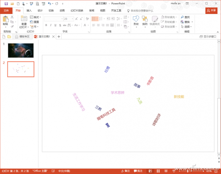221x174 pixels.
Task: Click the New Slide icon
Action: [x=24, y=19]
